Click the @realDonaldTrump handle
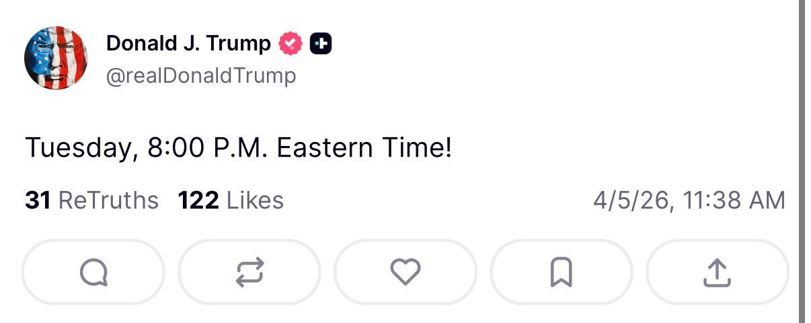 pos(201,76)
